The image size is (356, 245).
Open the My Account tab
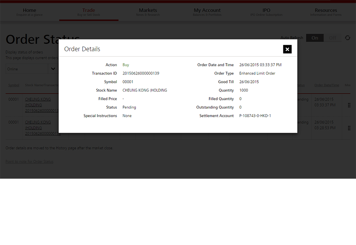pyautogui.click(x=207, y=12)
